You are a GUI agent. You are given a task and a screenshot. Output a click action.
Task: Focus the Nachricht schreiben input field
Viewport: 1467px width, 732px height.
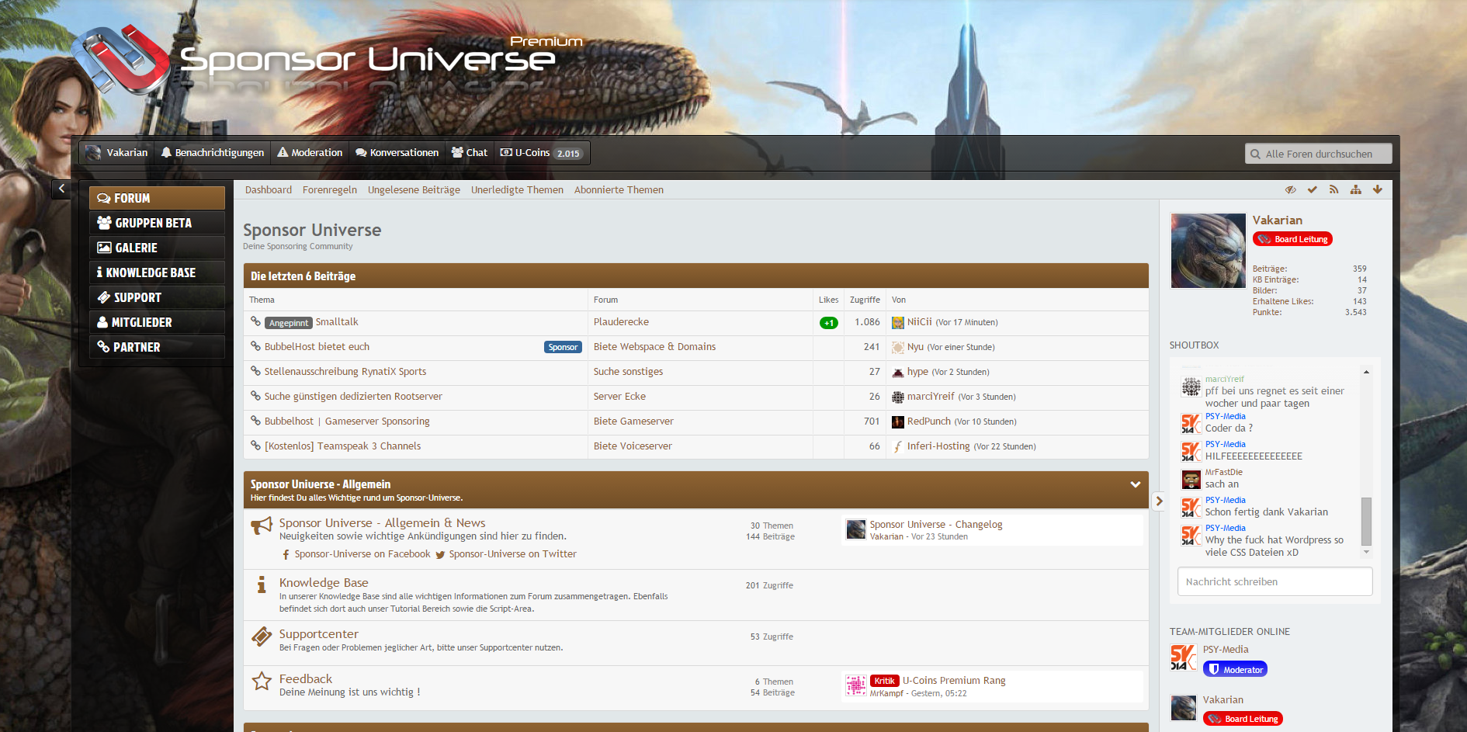pos(1275,581)
